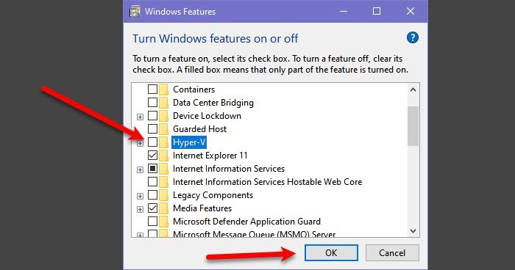
Task: Click the Cancel button
Action: tap(392, 252)
